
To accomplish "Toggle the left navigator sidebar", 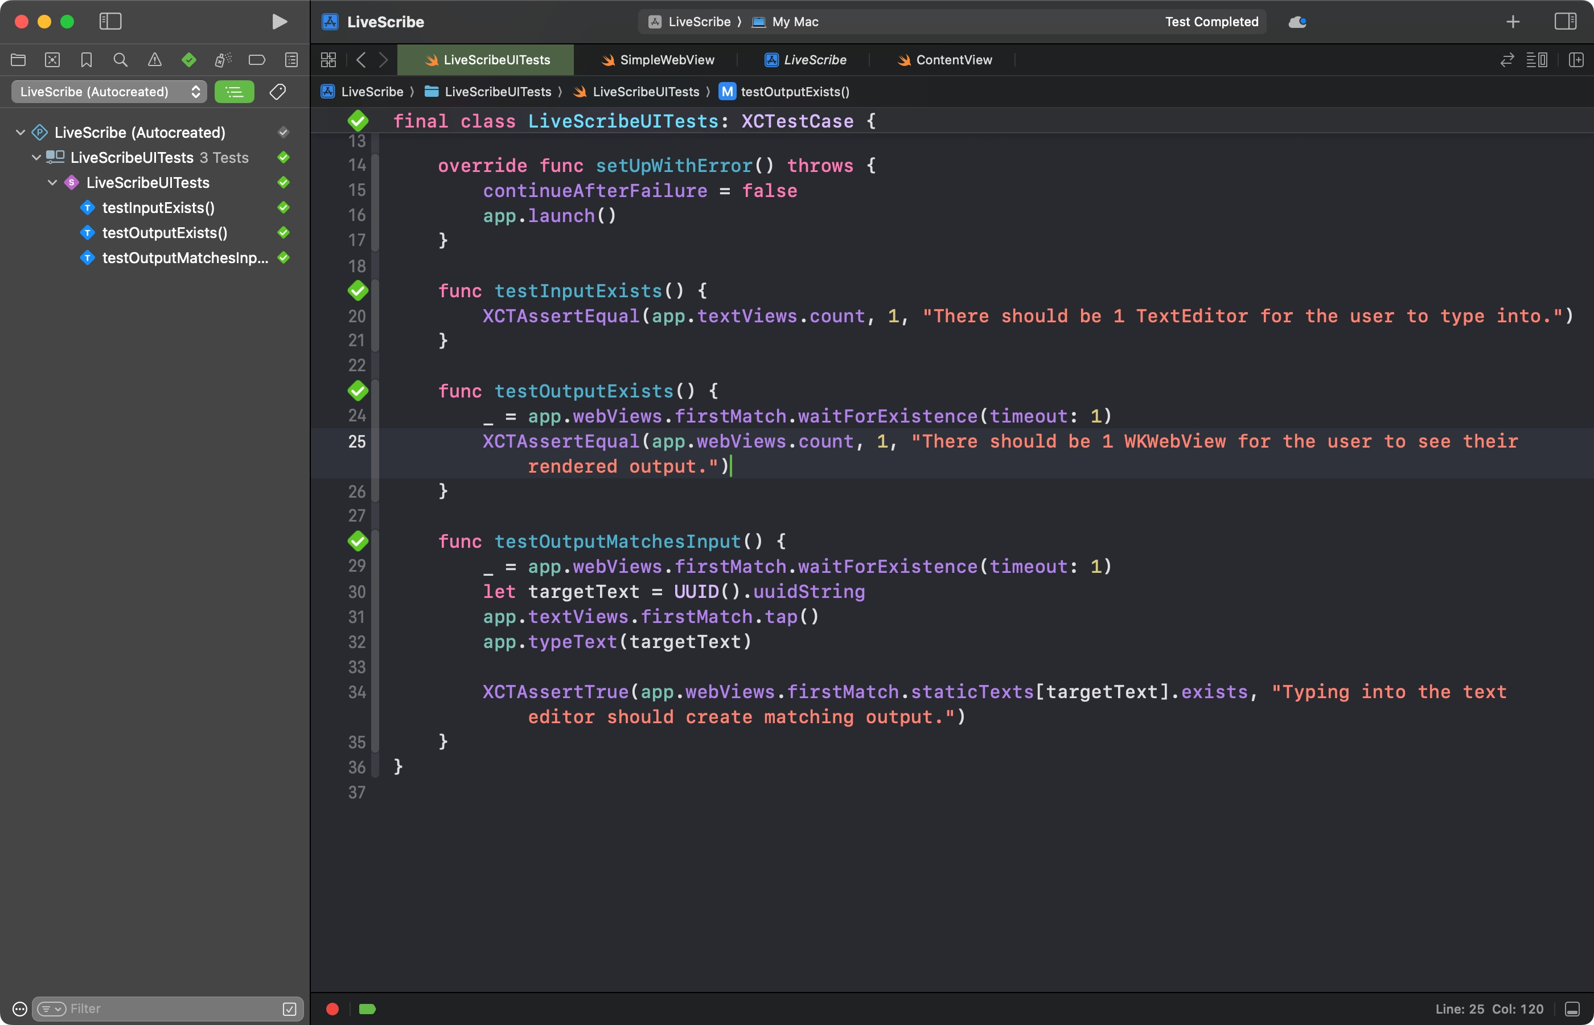I will click(110, 21).
